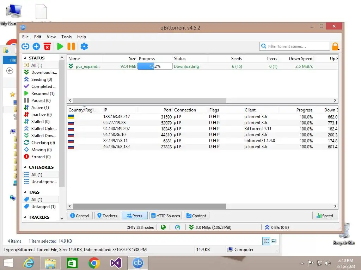
Task: Click the torrent's 47.2% progress bar
Action: click(x=155, y=66)
